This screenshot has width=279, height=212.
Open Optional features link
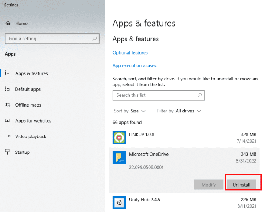click(130, 53)
